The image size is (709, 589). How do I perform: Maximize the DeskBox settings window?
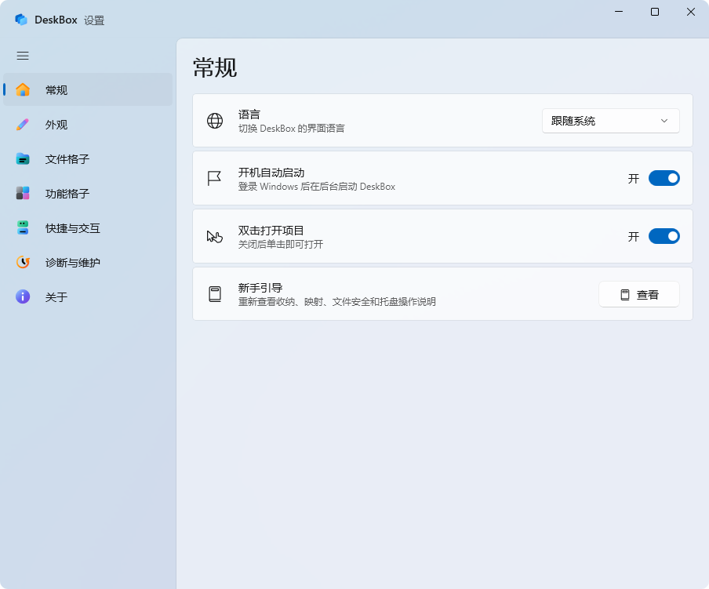point(655,12)
